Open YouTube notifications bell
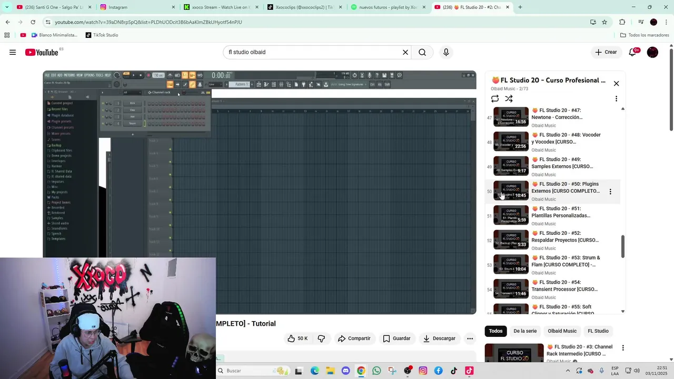The image size is (674, 379). [633, 52]
